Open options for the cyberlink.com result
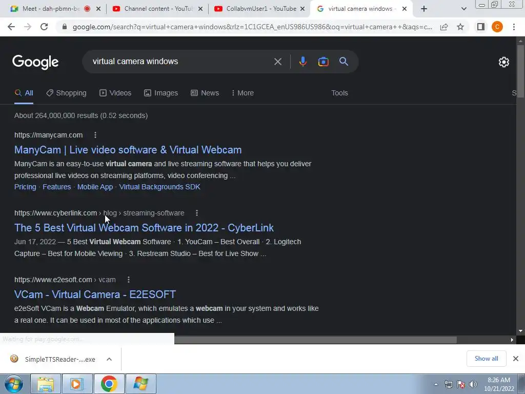Screen dimensions: 525x394 197,213
